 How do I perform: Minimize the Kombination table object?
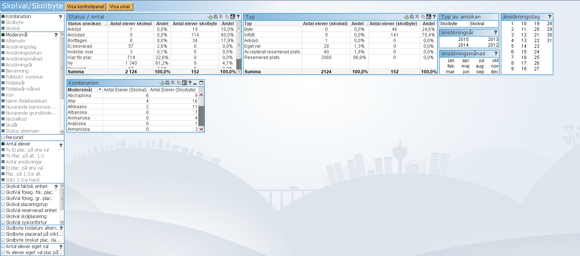tap(195, 83)
